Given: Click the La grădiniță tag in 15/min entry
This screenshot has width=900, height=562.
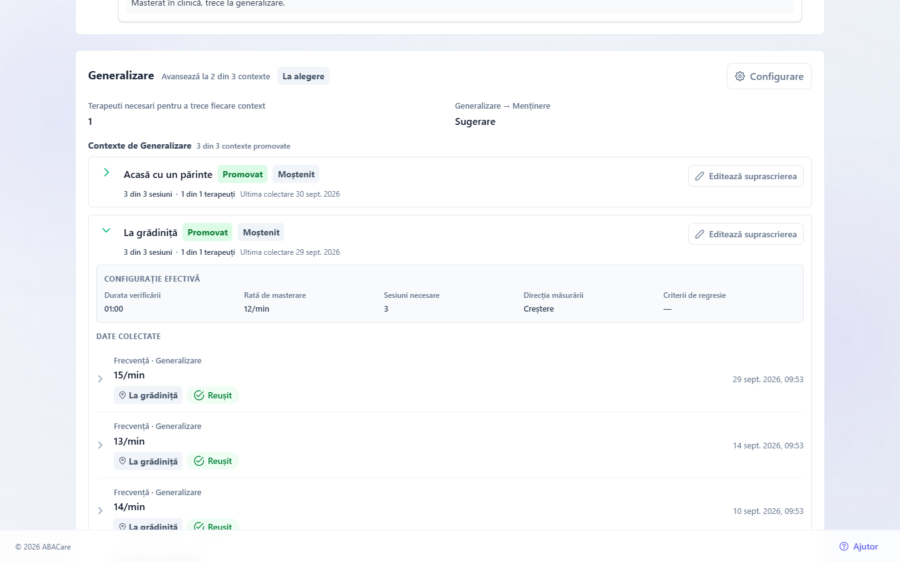Looking at the screenshot, I should (148, 395).
